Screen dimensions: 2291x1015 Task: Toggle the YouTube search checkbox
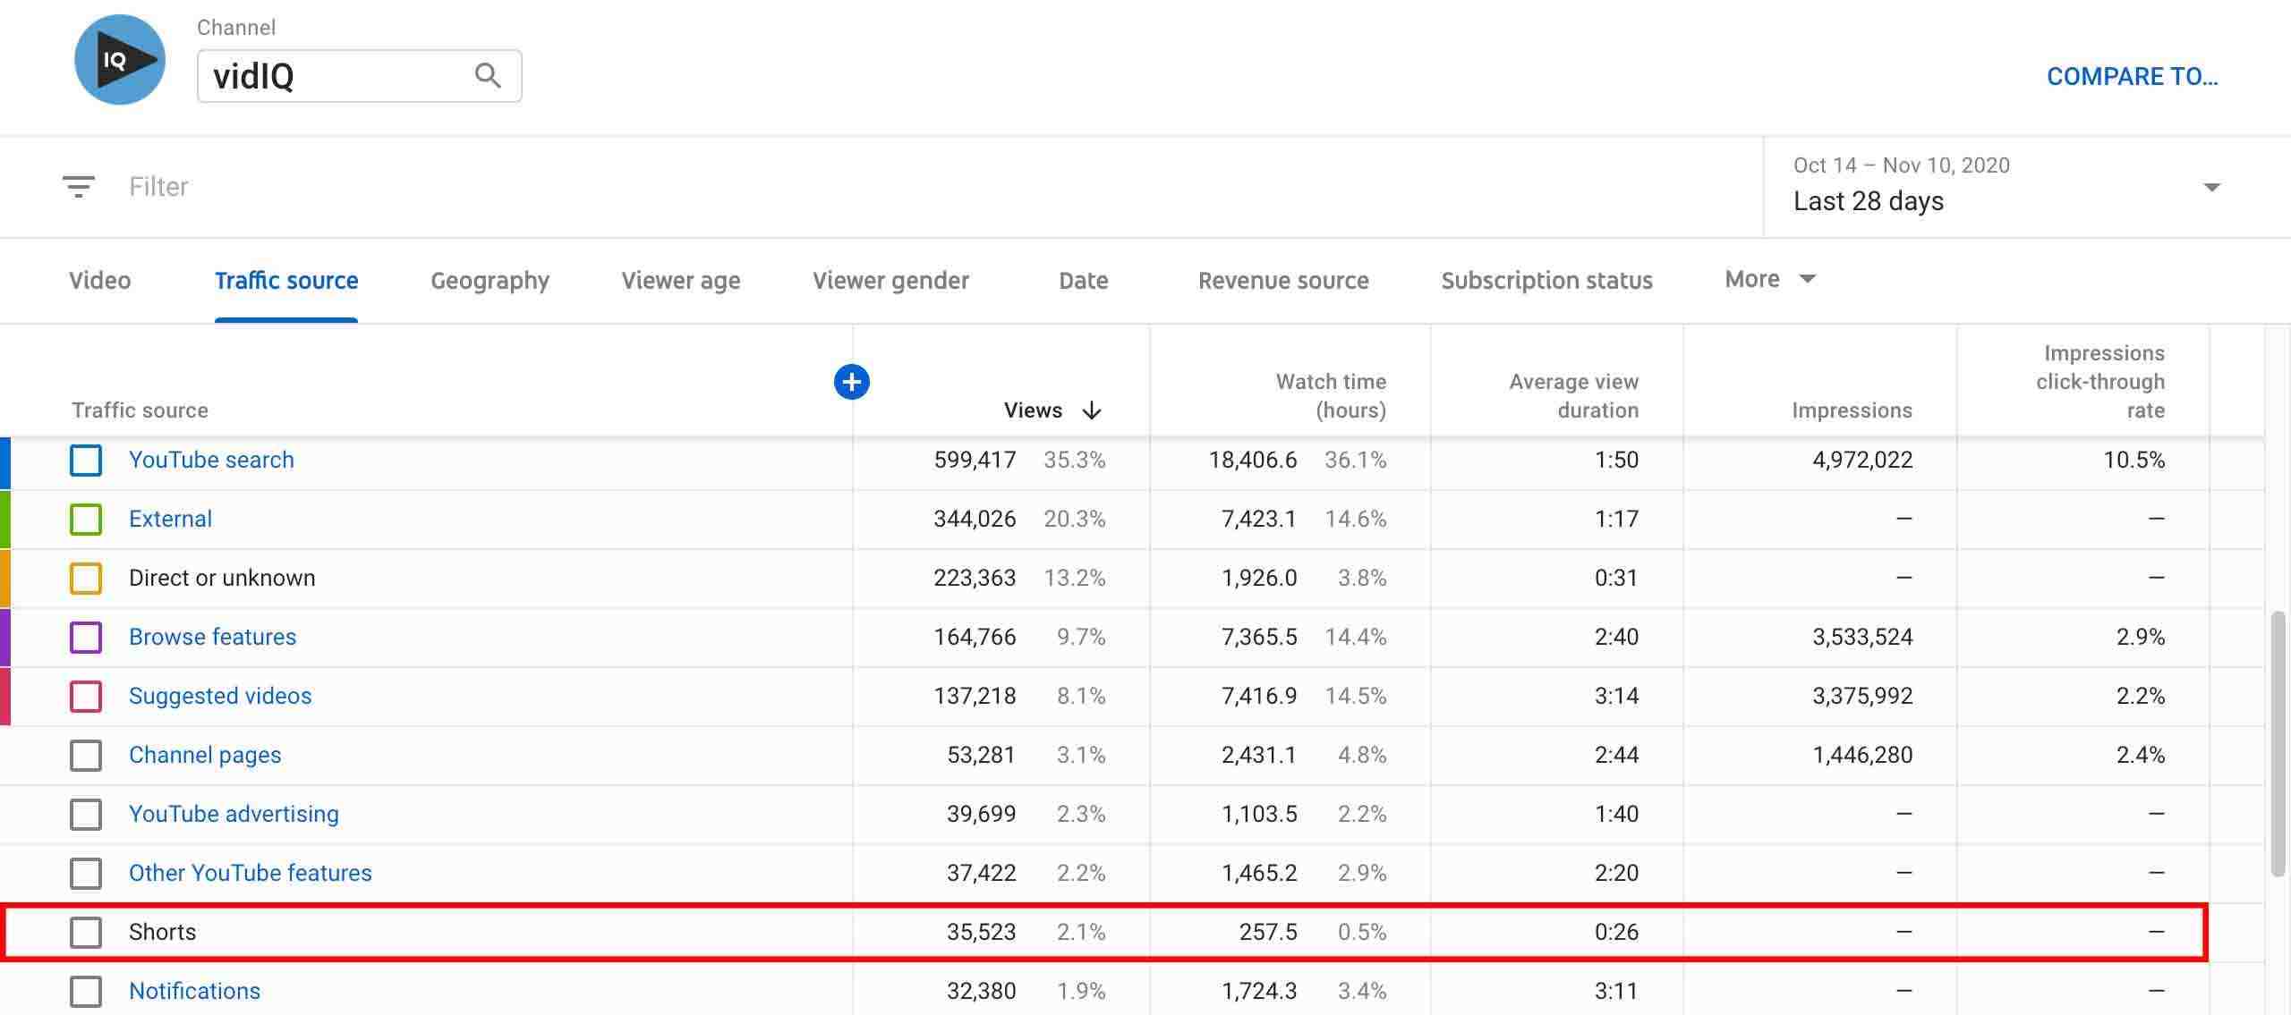tap(85, 460)
